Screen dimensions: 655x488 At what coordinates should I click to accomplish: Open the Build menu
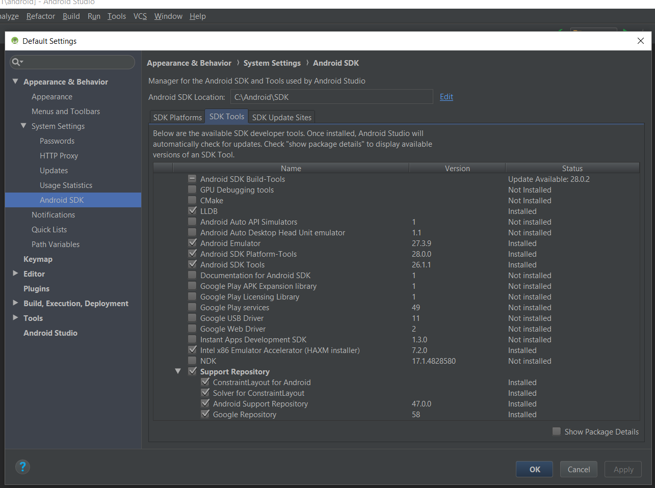(x=71, y=16)
